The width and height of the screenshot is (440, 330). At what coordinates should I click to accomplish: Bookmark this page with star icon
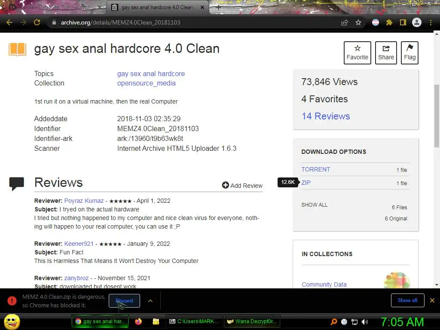coord(358,23)
